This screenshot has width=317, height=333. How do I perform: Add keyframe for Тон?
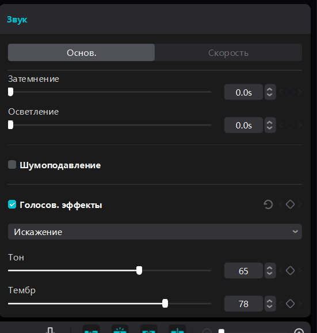(x=290, y=271)
